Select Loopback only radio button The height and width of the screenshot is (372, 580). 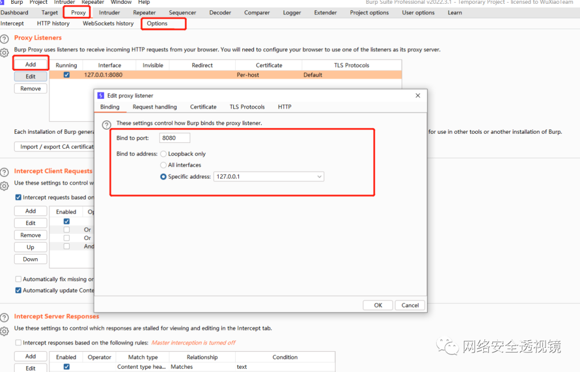point(163,154)
